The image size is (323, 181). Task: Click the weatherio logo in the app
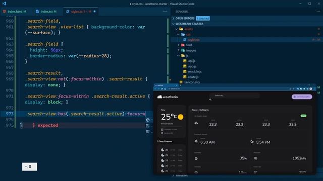168,97
